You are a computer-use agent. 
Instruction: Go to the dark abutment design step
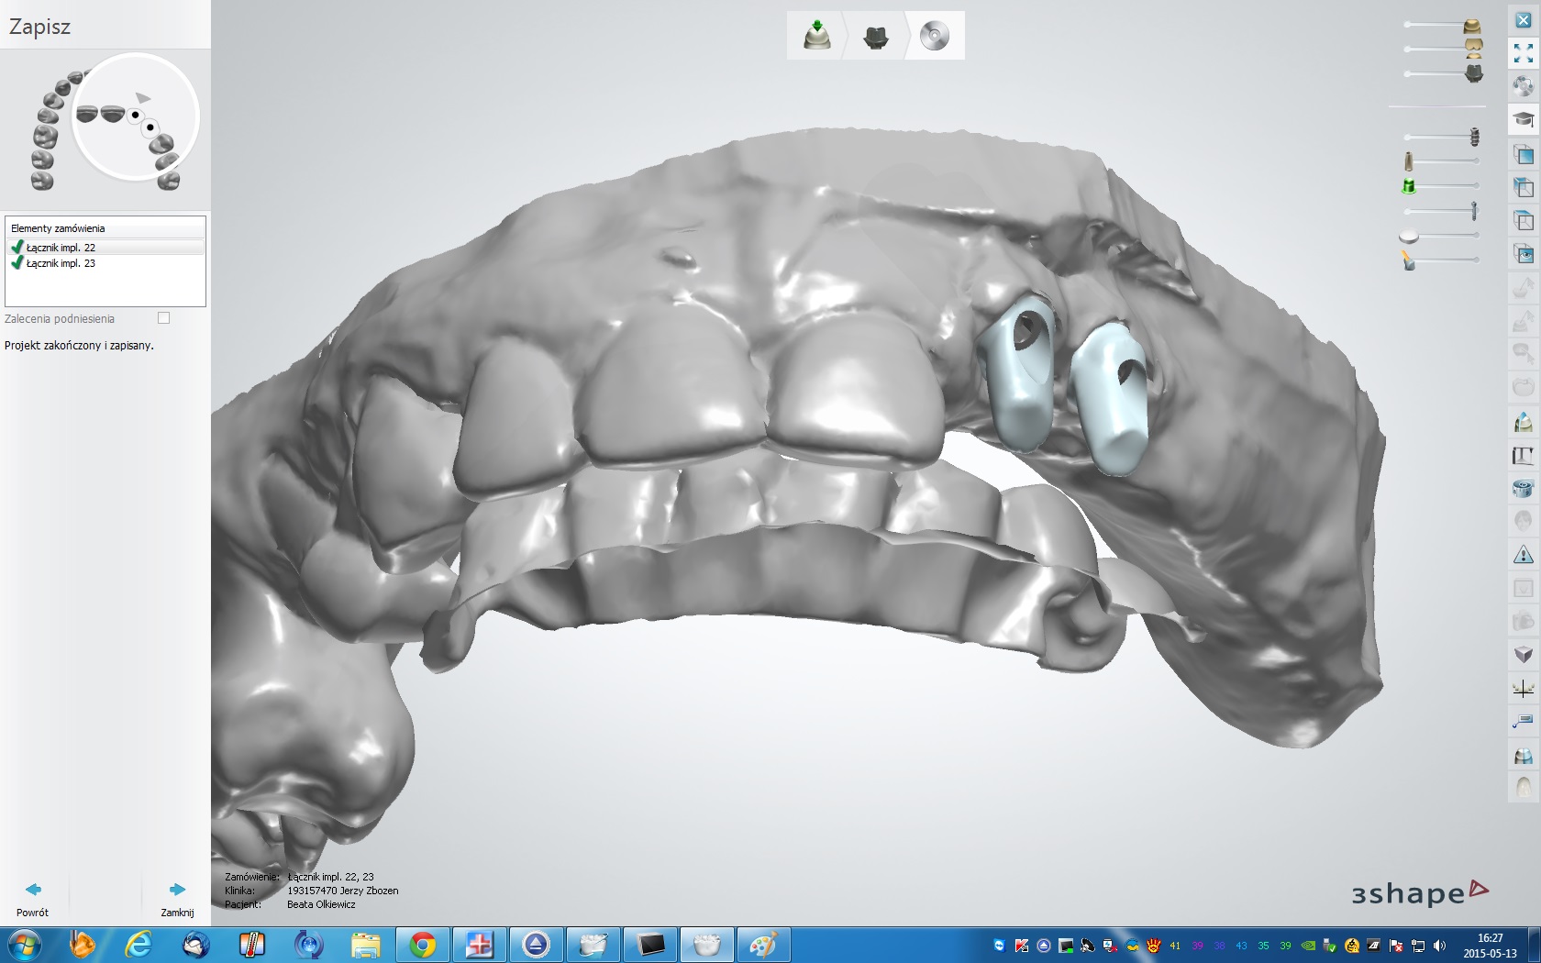click(x=875, y=36)
